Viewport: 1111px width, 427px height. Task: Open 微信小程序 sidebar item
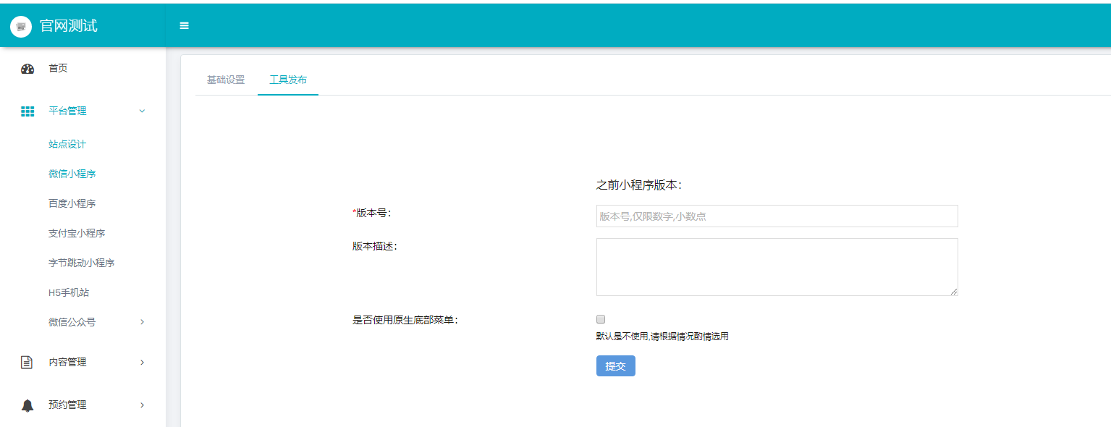[x=72, y=174]
